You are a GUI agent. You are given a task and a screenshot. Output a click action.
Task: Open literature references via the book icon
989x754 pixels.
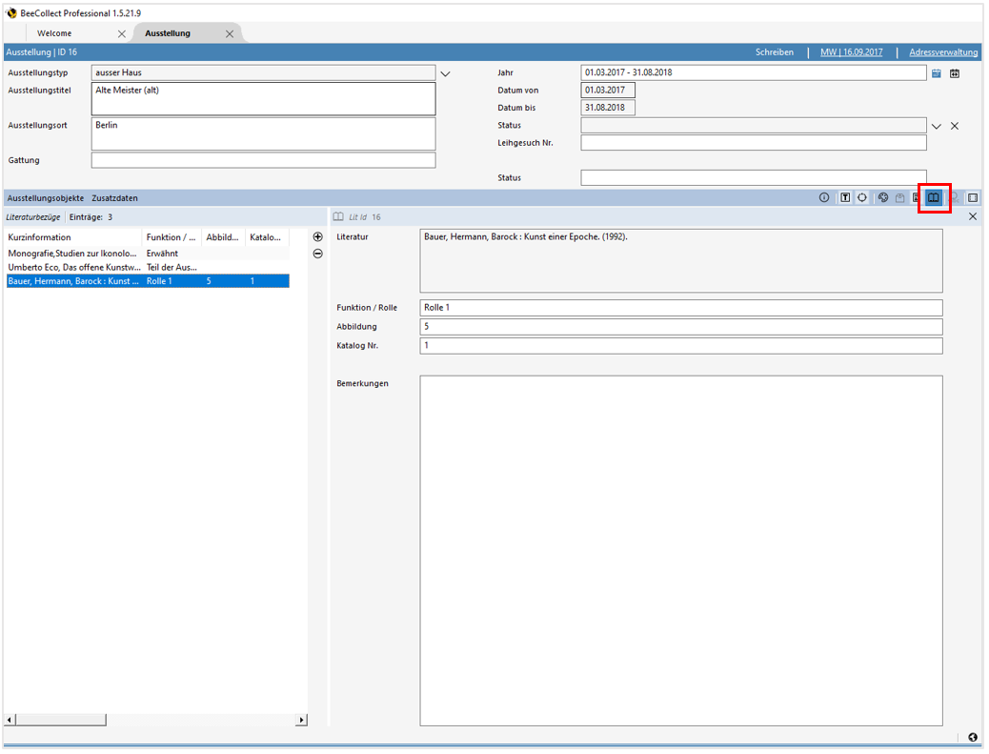coord(934,197)
